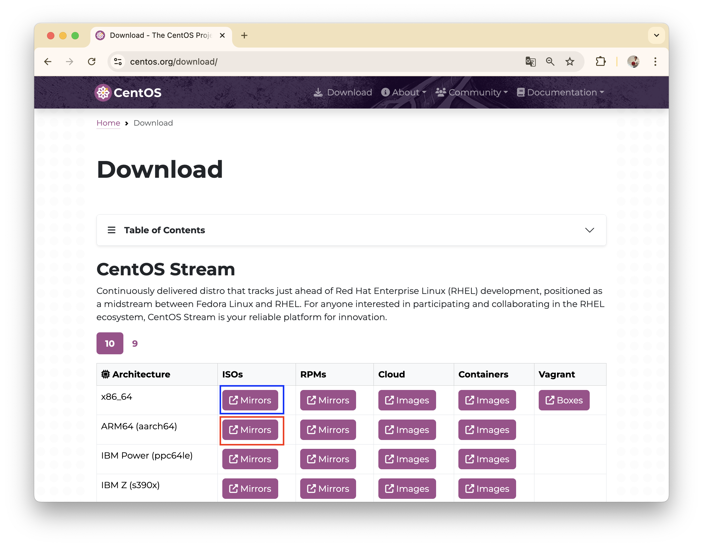Open Chrome three-dot menu
The width and height of the screenshot is (703, 547).
pyautogui.click(x=655, y=61)
